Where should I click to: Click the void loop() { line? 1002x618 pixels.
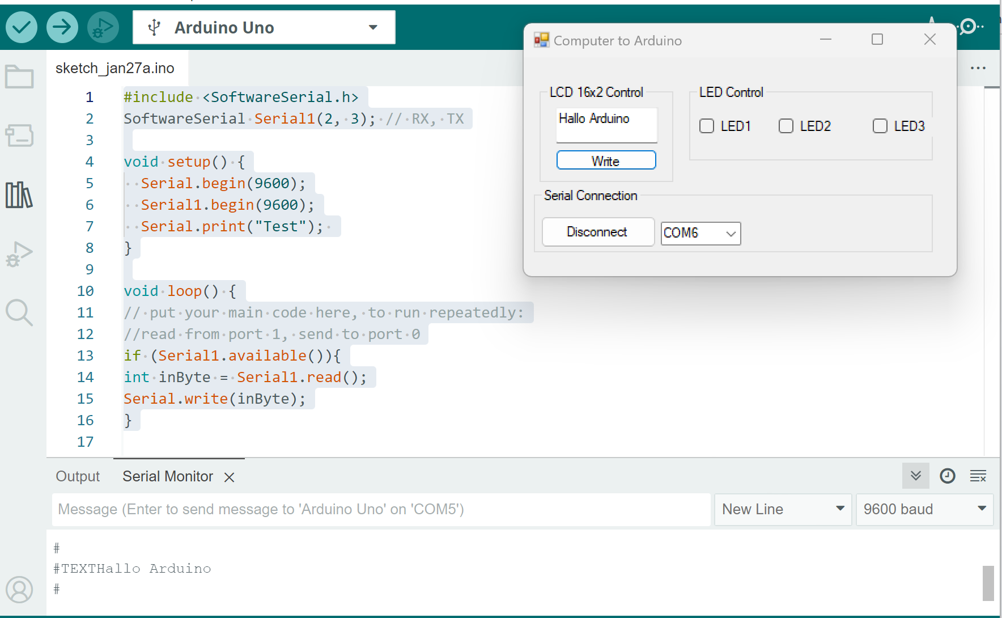(180, 291)
